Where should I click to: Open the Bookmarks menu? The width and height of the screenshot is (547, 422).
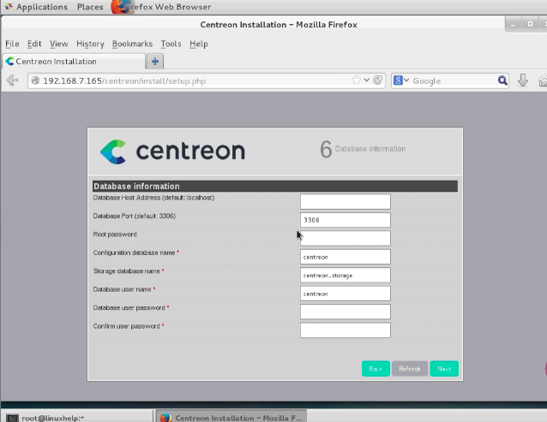click(132, 44)
